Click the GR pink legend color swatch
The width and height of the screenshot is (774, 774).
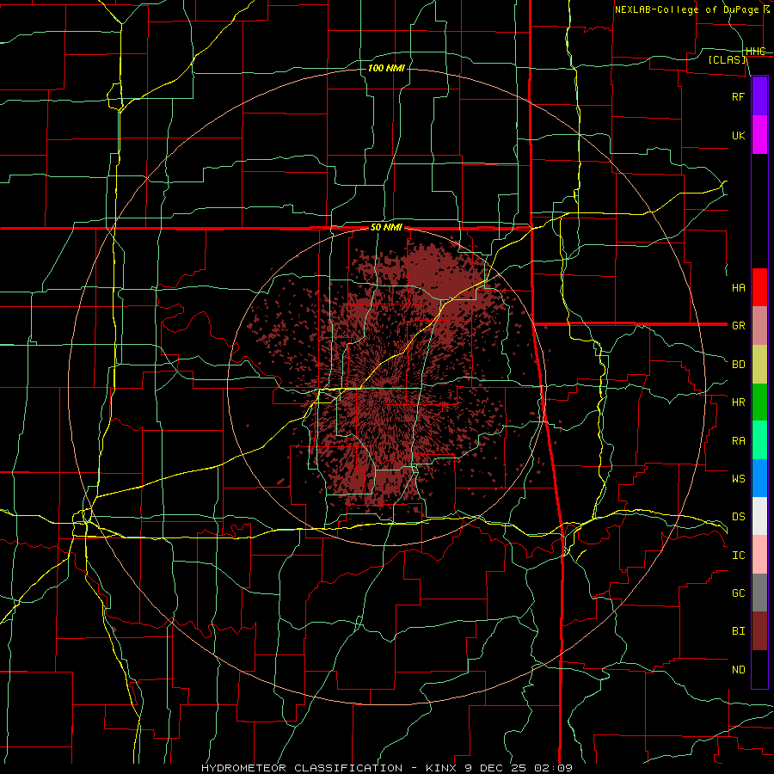tap(759, 326)
